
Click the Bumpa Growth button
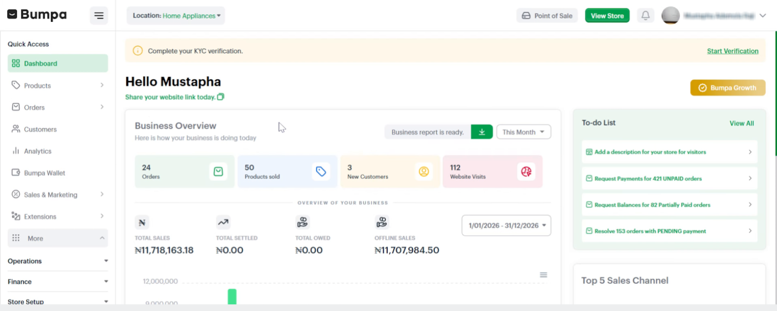tap(727, 88)
